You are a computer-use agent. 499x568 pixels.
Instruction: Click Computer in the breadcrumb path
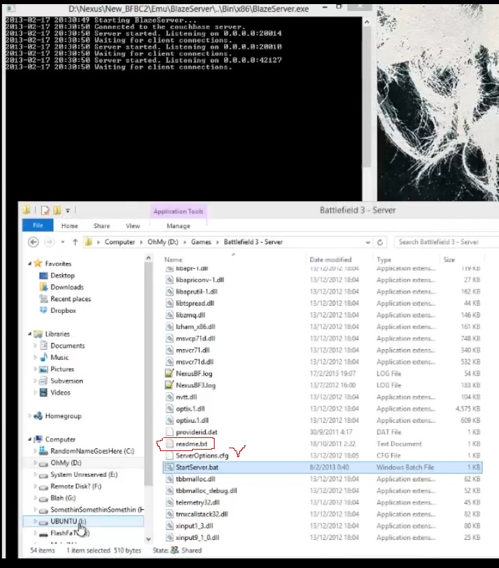pyautogui.click(x=120, y=242)
